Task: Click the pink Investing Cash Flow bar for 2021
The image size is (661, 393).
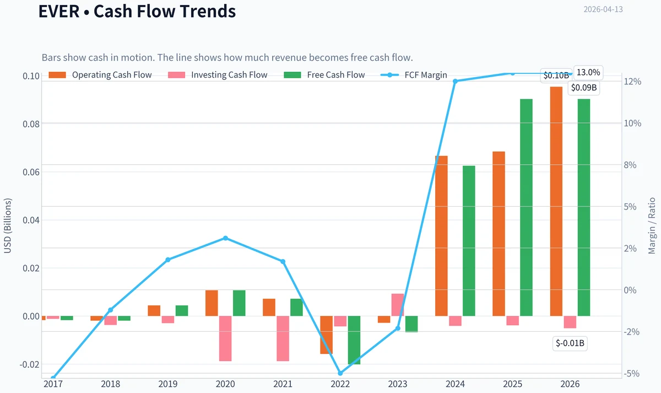Action: (283, 338)
